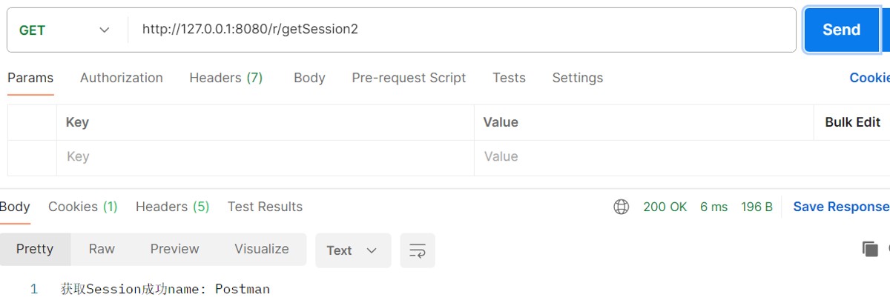The image size is (890, 300).
Task: Open the GET method dropdown
Action: 65,30
